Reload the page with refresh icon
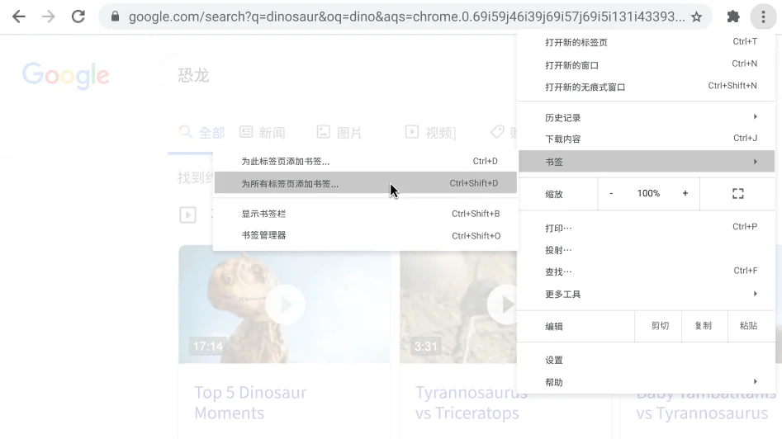The image size is (782, 439). click(78, 17)
